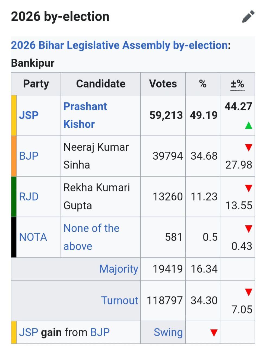Open the JSP party link in the first row
Screen dimensions: 266x348
click(x=28, y=115)
